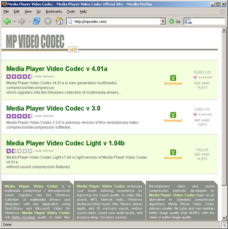Reload the page with the Refresh icon

(x=36, y=21)
